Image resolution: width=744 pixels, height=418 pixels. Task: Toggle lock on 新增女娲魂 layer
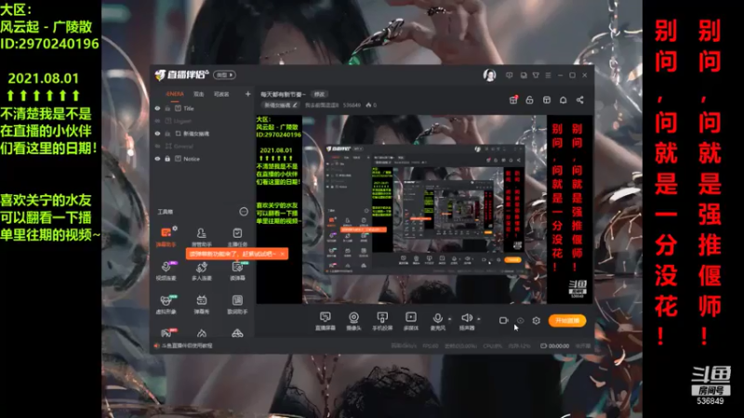click(167, 134)
